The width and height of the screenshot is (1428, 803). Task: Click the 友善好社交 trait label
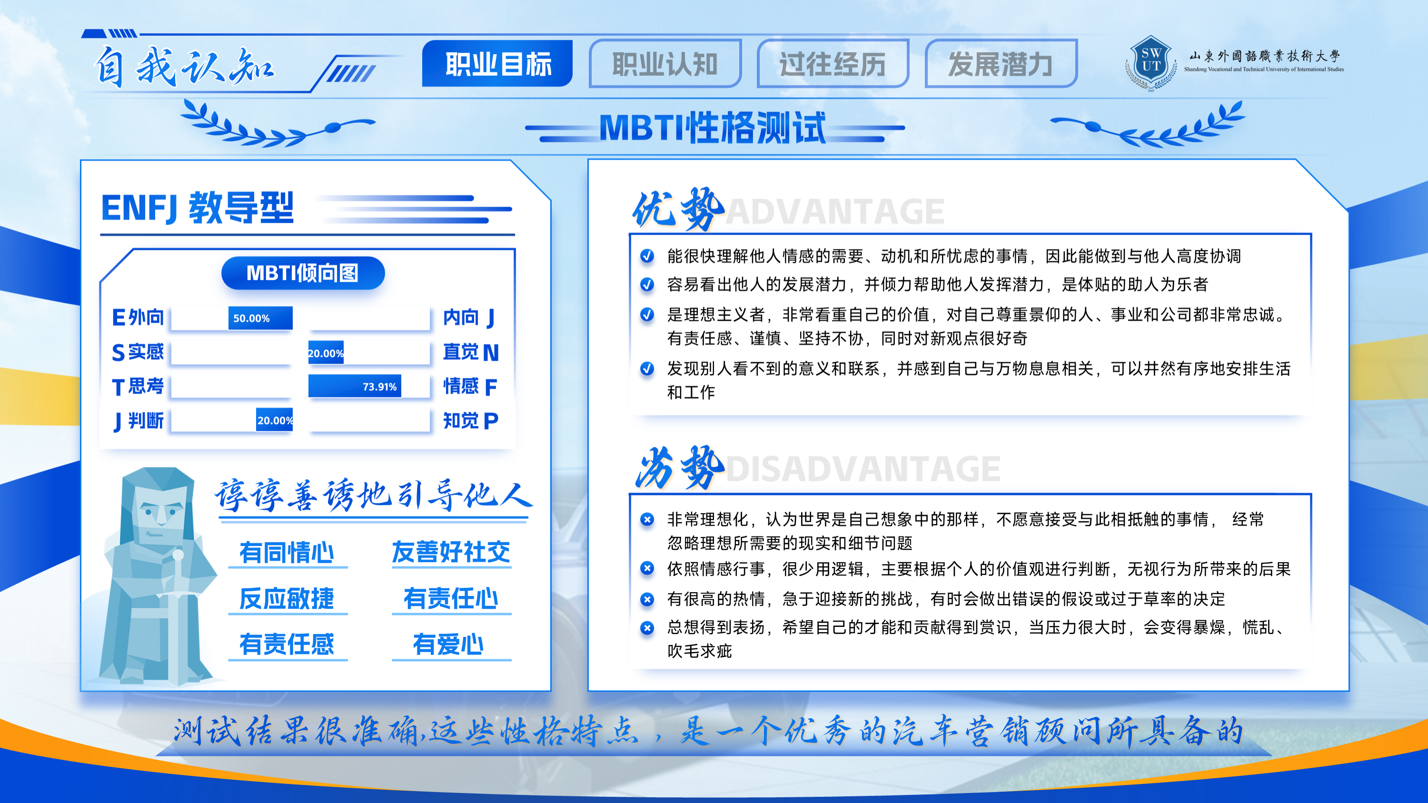(x=451, y=553)
